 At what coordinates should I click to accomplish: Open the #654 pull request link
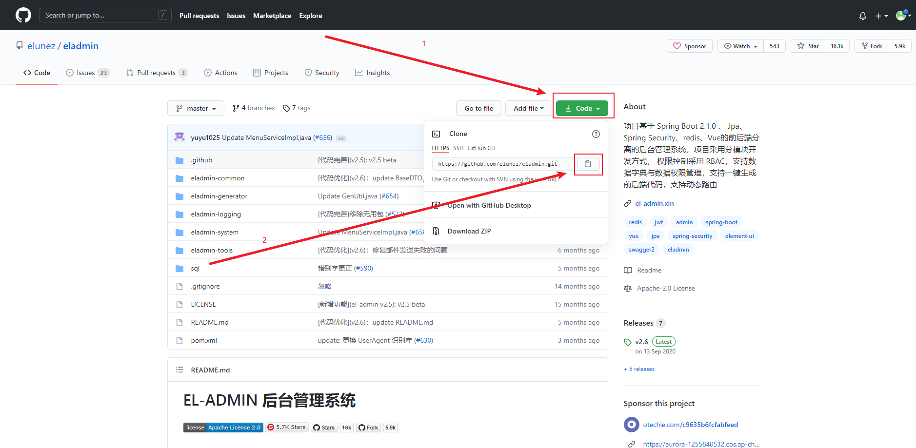pyautogui.click(x=389, y=196)
